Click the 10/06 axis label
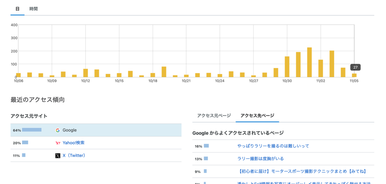The image size is (386, 184). 19,81
